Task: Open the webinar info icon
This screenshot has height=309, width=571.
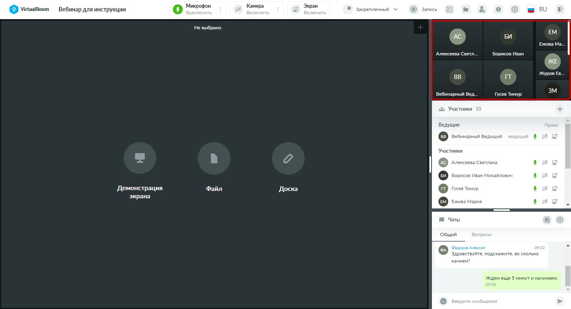Action: pos(498,9)
